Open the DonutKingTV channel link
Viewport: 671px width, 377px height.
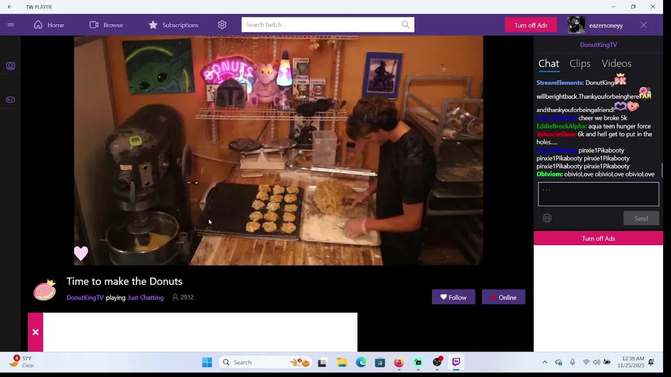(85, 297)
